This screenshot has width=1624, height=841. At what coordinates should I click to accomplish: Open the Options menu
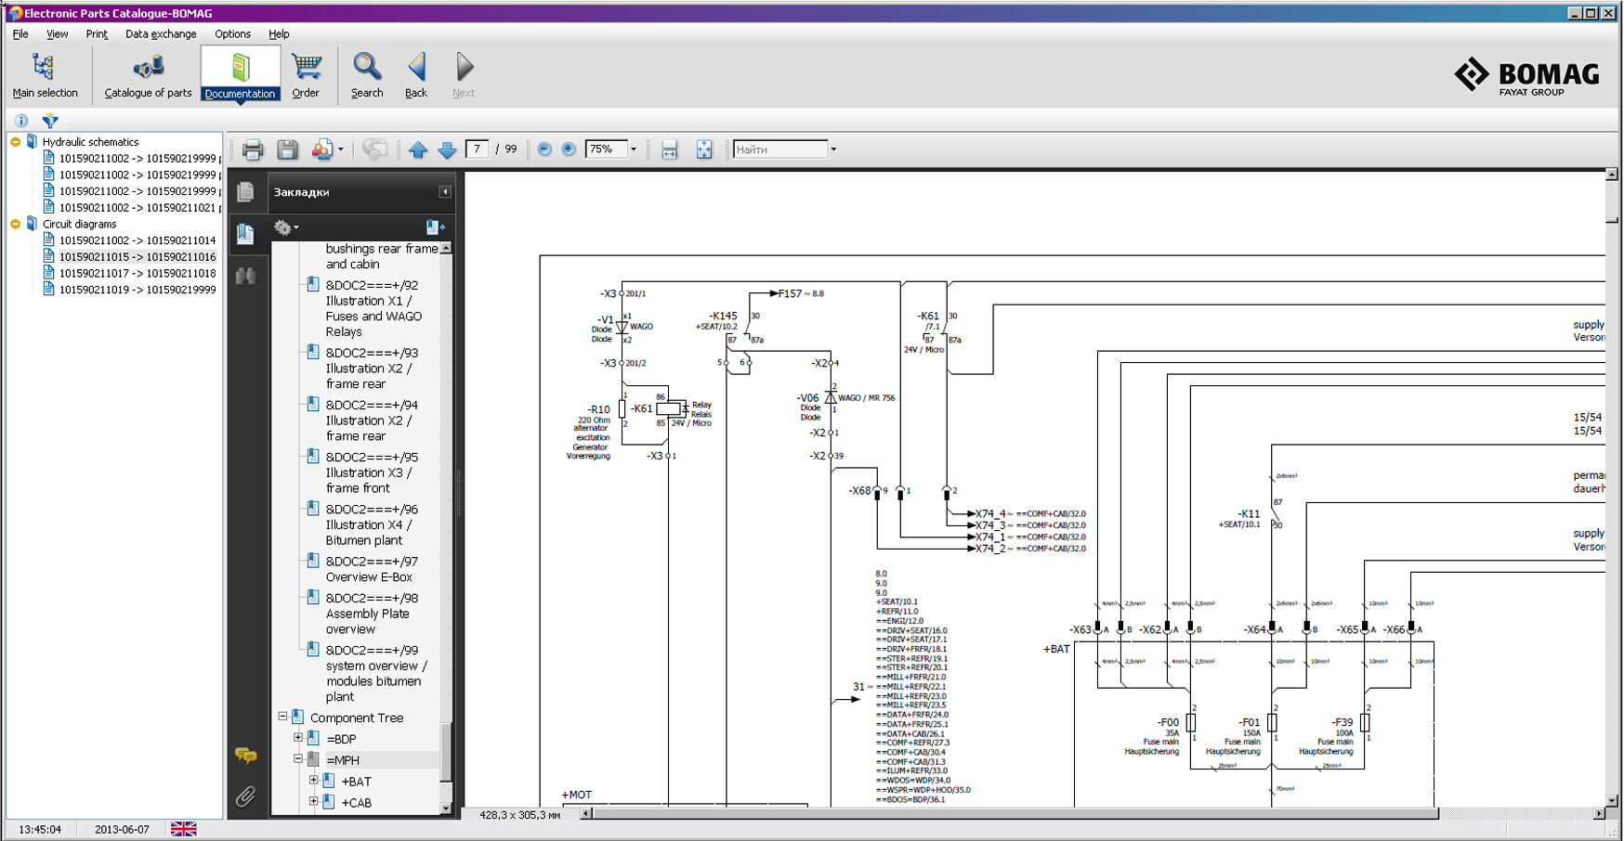pyautogui.click(x=232, y=34)
